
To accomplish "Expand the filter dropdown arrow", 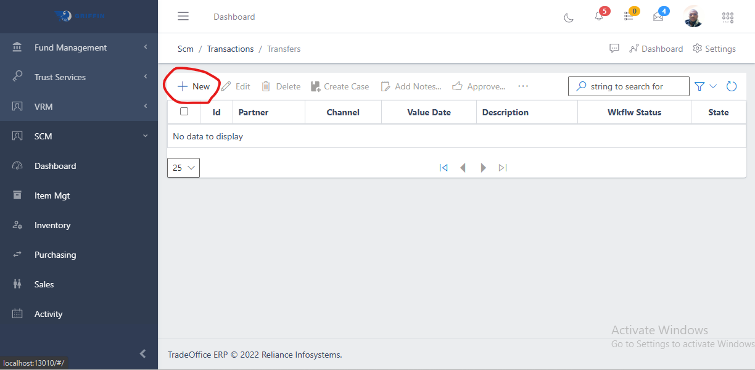I will click(713, 86).
